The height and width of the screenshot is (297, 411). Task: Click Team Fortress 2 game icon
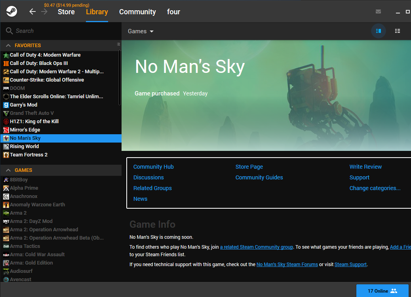coord(6,155)
